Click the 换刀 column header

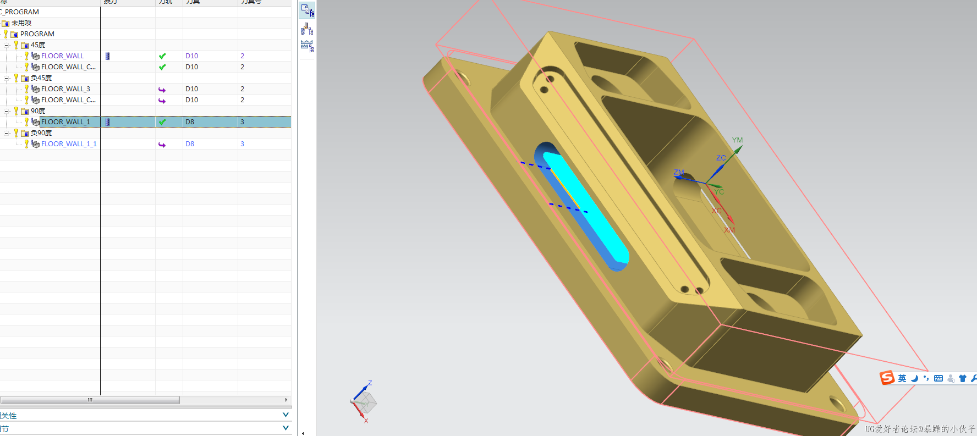tap(128, 2)
